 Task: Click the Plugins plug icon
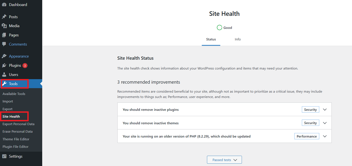[x=4, y=65]
